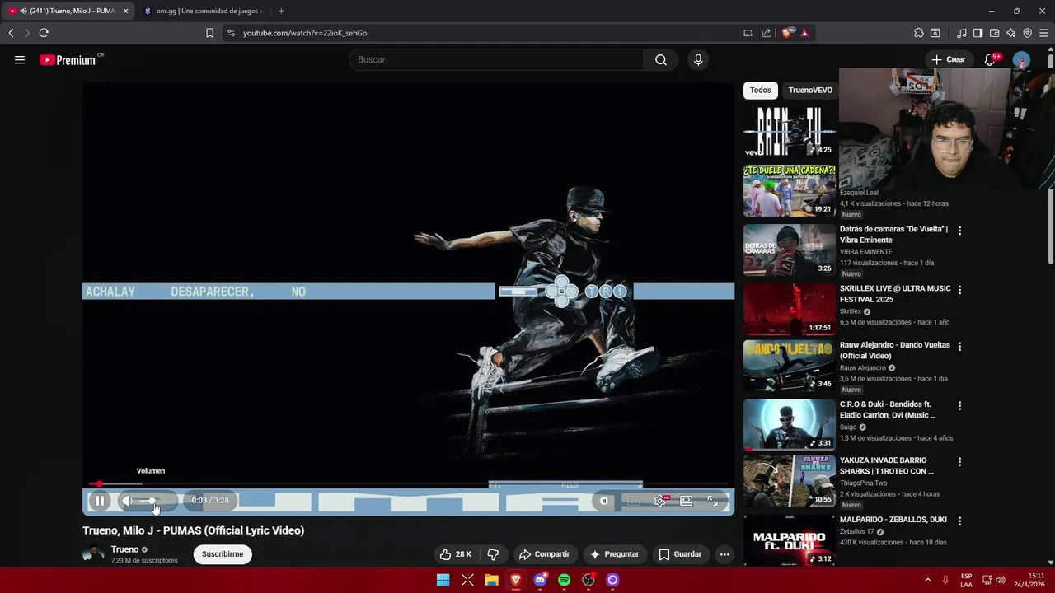Go back in browser history
This screenshot has width=1055, height=593.
pos(11,33)
